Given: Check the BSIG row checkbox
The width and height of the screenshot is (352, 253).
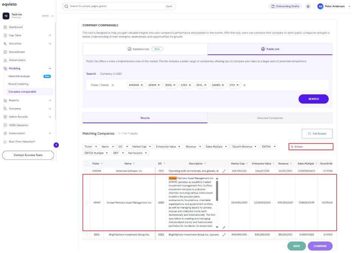Looking at the screenshot, I should pos(87,235).
